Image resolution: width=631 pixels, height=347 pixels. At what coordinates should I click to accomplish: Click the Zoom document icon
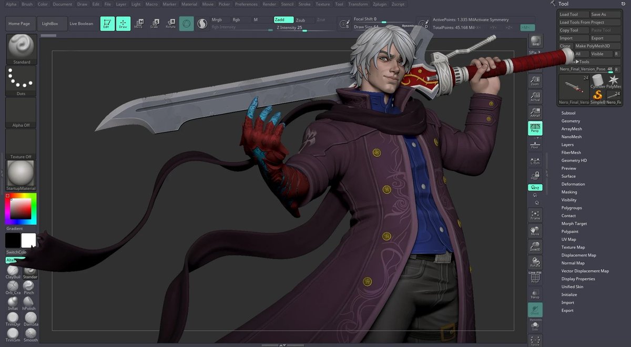pos(535,80)
